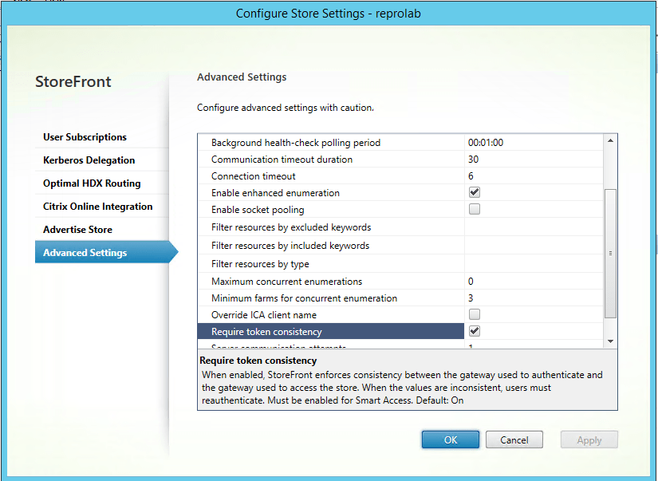Select Enable enhanced enumeration row label
The width and height of the screenshot is (658, 481).
(275, 193)
